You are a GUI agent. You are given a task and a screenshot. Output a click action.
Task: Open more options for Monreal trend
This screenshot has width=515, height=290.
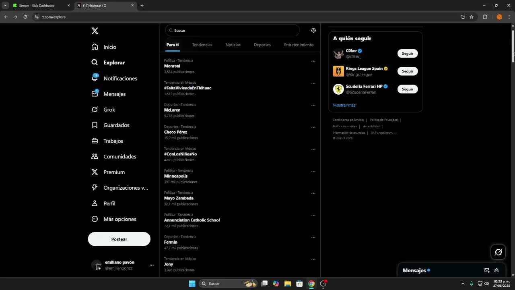point(313,61)
